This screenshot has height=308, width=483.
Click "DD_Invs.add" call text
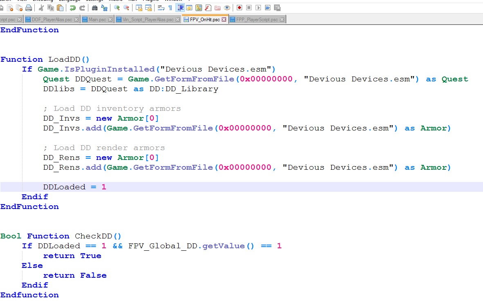pos(72,128)
